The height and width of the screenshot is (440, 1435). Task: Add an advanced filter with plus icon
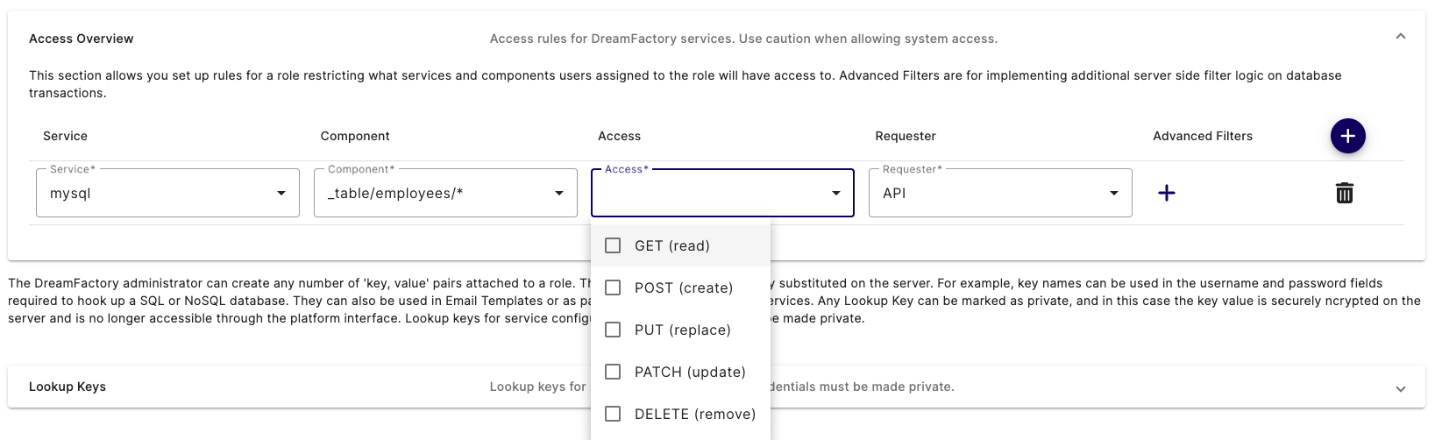[x=1166, y=193]
